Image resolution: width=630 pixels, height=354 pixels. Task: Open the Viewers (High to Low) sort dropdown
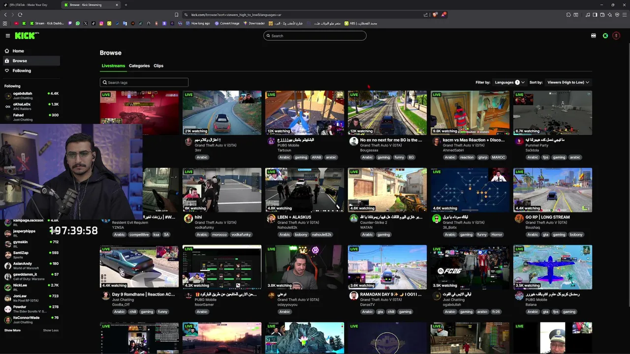(568, 83)
